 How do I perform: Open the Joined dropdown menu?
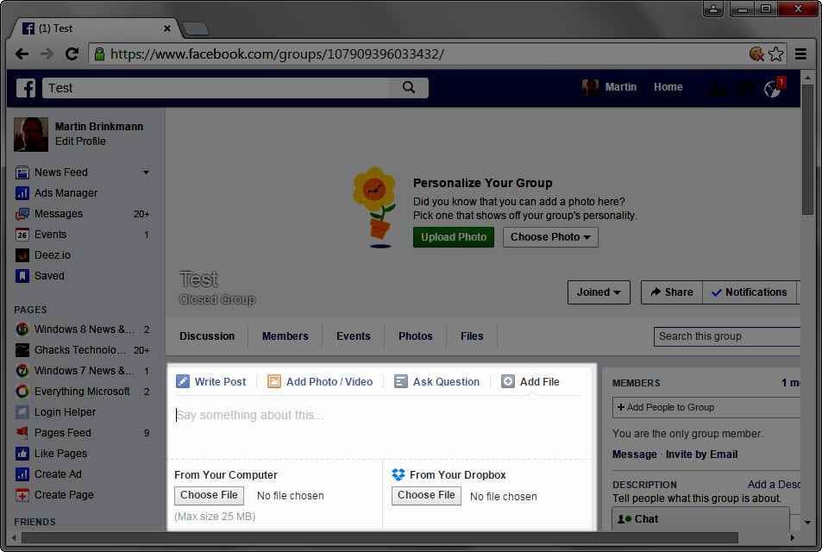click(x=599, y=292)
